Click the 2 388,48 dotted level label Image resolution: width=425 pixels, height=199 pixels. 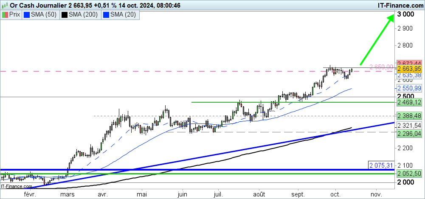[409, 116]
